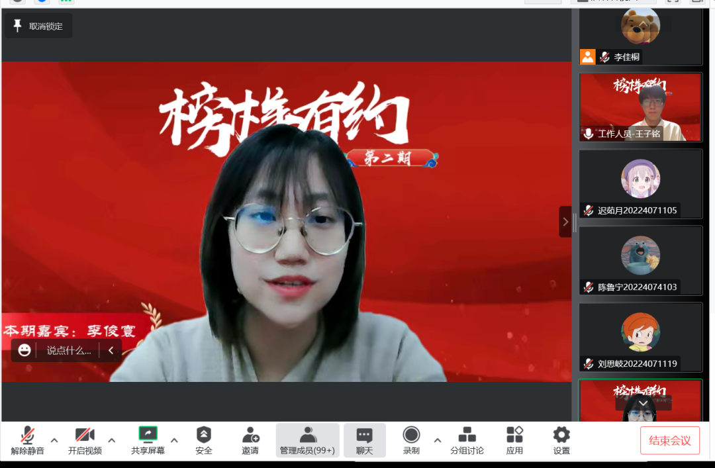Open Manage Members (管理成员 99+)
Viewport: 715px width, 468px height.
(x=307, y=440)
